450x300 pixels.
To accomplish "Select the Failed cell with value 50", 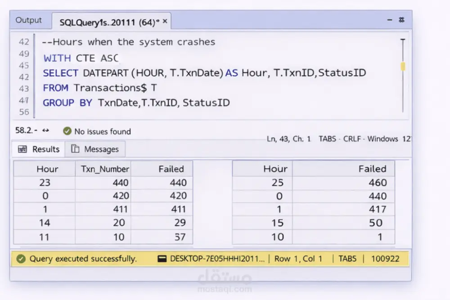I will [343, 223].
